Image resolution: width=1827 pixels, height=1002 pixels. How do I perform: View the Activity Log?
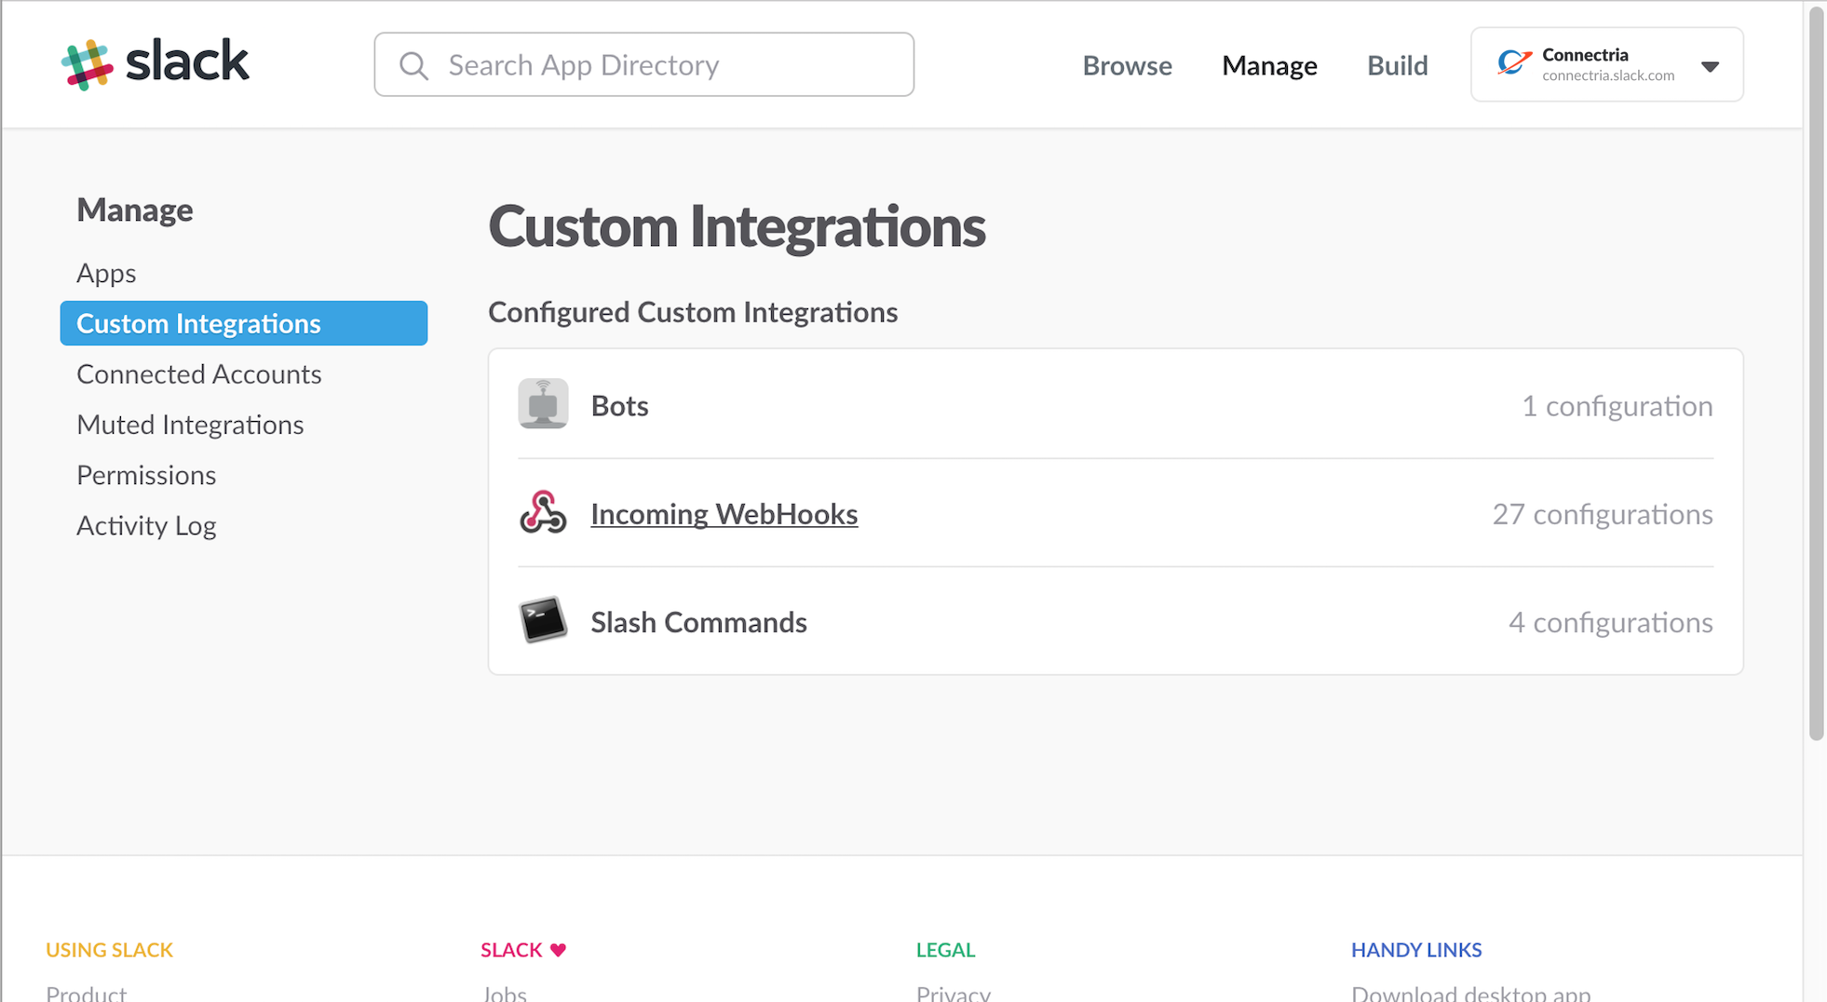click(146, 525)
